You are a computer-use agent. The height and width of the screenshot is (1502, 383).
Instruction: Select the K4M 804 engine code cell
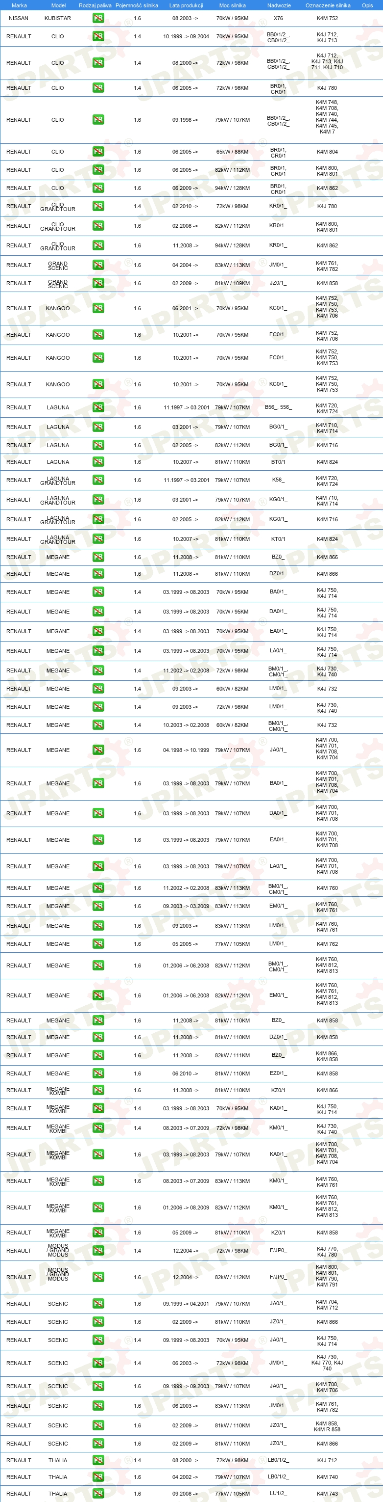(x=327, y=152)
